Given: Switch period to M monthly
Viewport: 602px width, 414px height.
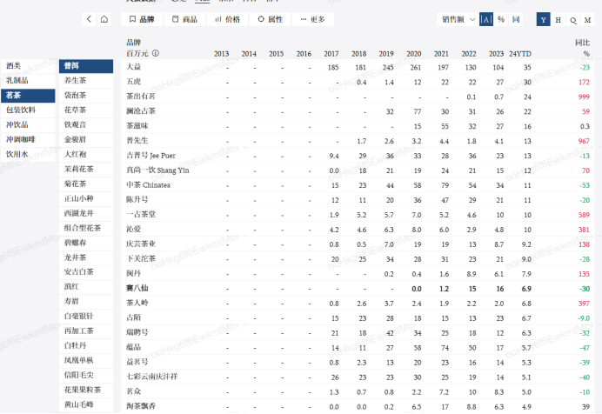Looking at the screenshot, I should click(585, 19).
